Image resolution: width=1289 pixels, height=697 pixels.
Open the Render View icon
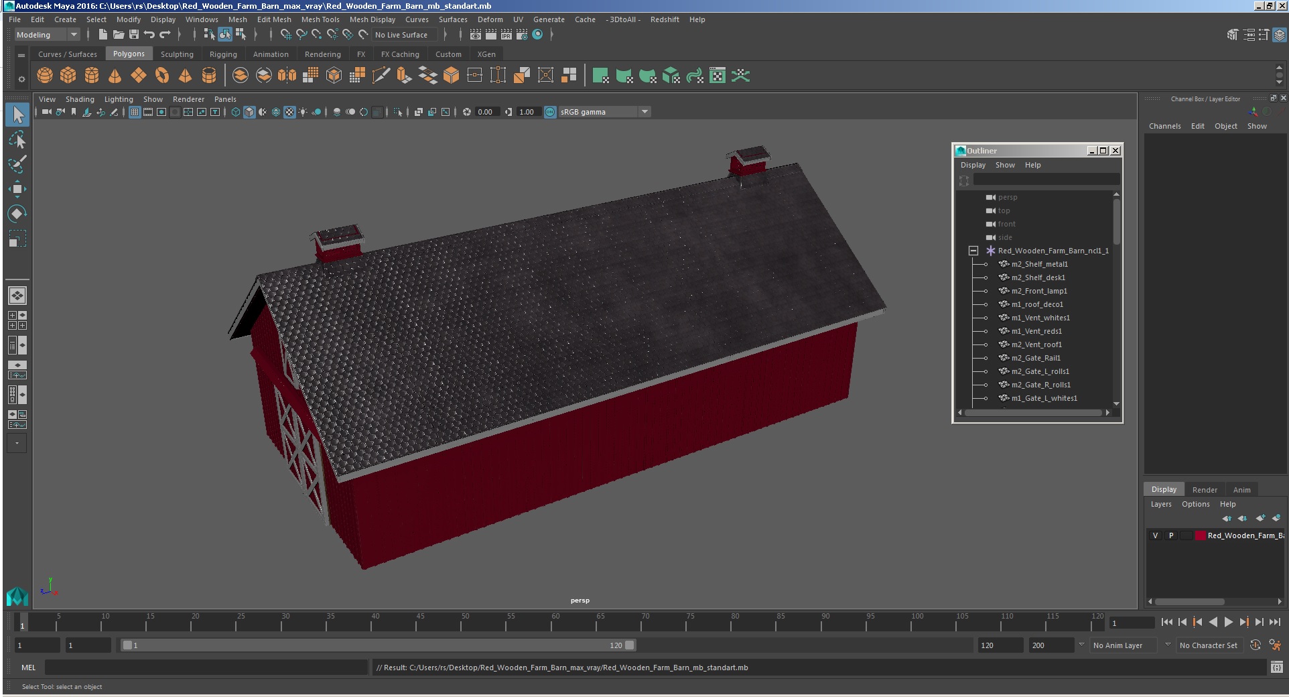click(476, 35)
